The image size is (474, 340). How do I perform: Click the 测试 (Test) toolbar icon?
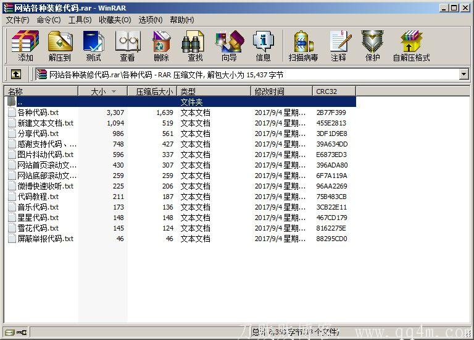(x=93, y=46)
